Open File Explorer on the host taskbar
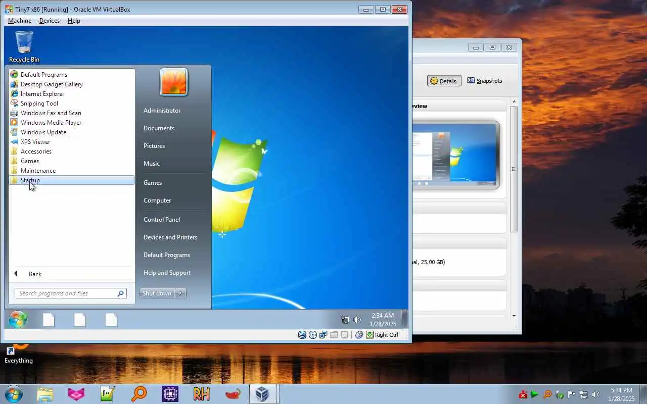The image size is (647, 404). pyautogui.click(x=45, y=394)
